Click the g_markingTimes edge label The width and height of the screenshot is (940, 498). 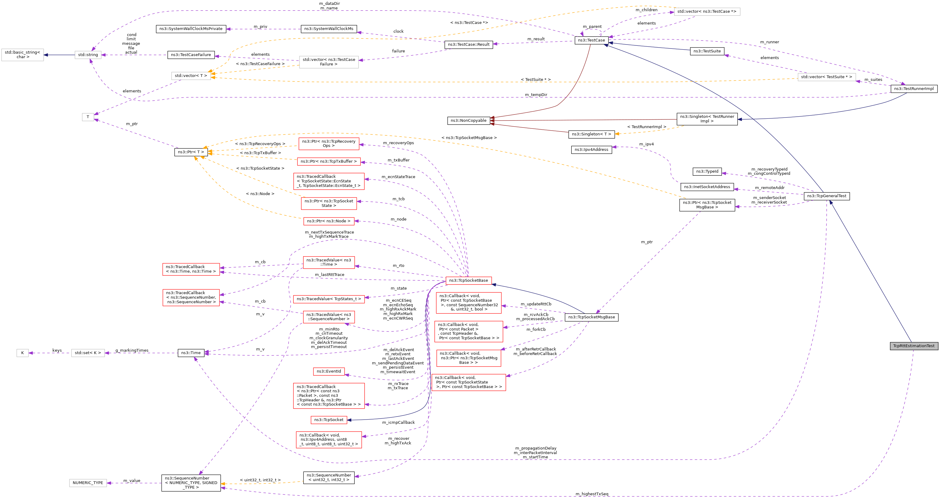(132, 351)
